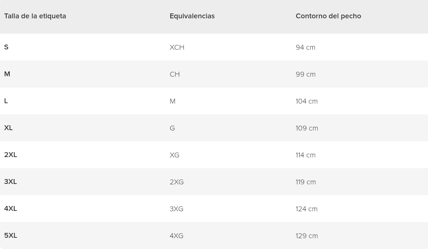Viewport: 428px width, 249px height.
Task: Click the "Contorno del pecho" column header
Action: point(328,16)
